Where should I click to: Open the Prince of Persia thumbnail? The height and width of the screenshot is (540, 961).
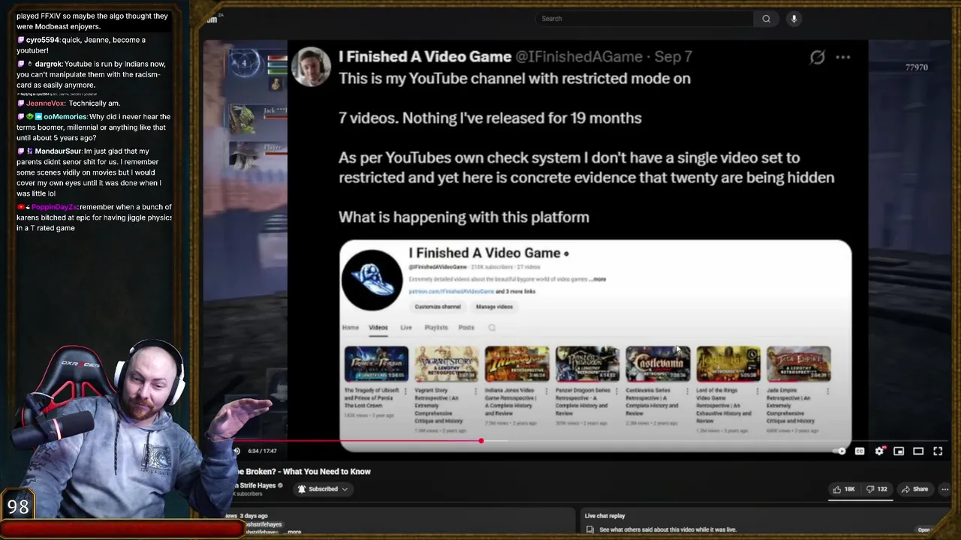376,364
